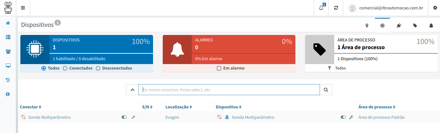Viewport: 440px width, 133px height.
Task: Open the hamburger menu
Action: coord(23,8)
